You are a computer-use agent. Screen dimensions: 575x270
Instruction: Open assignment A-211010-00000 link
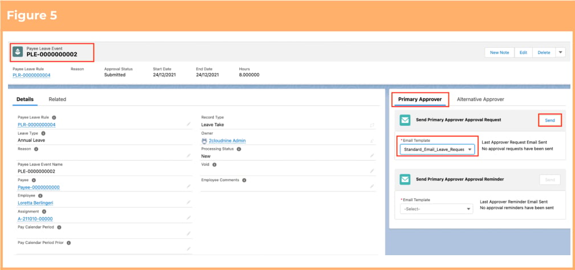click(35, 219)
